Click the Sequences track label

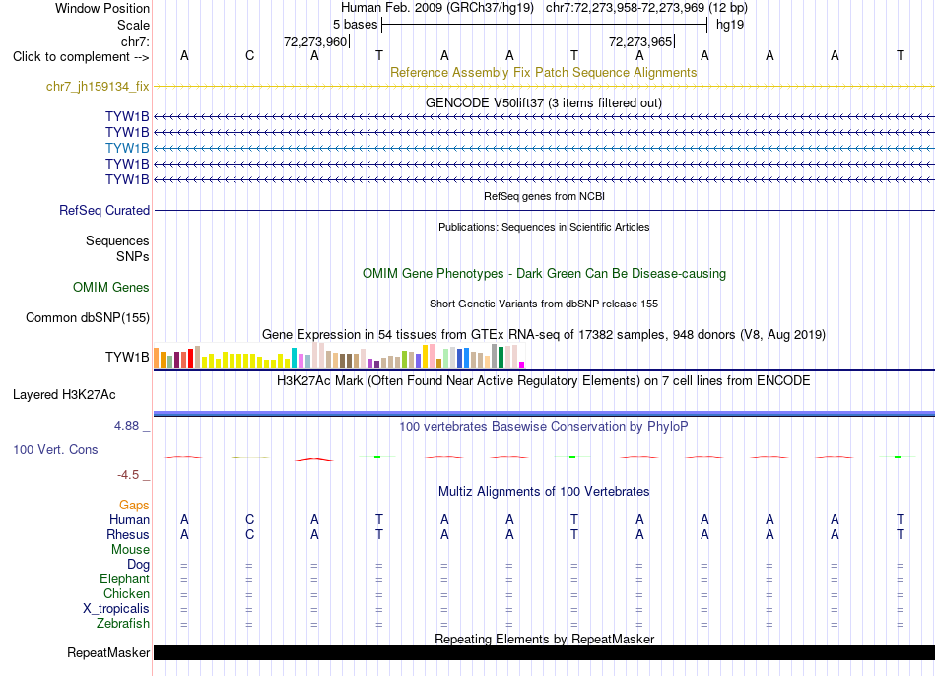click(117, 240)
